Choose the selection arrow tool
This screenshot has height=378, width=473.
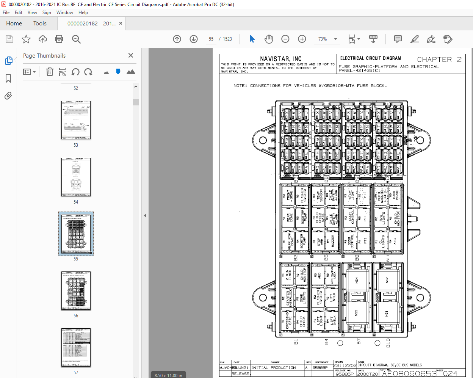coord(252,39)
